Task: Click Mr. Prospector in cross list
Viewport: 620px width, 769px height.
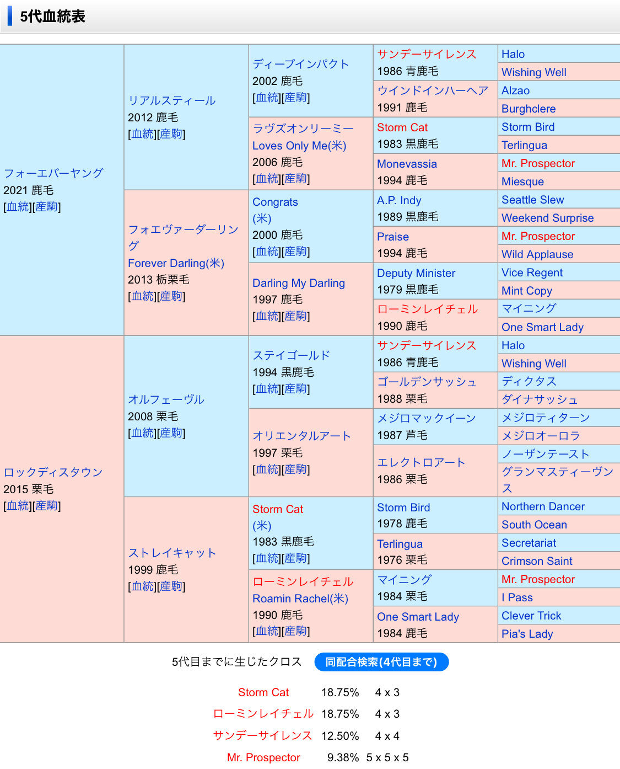Action: [x=263, y=757]
